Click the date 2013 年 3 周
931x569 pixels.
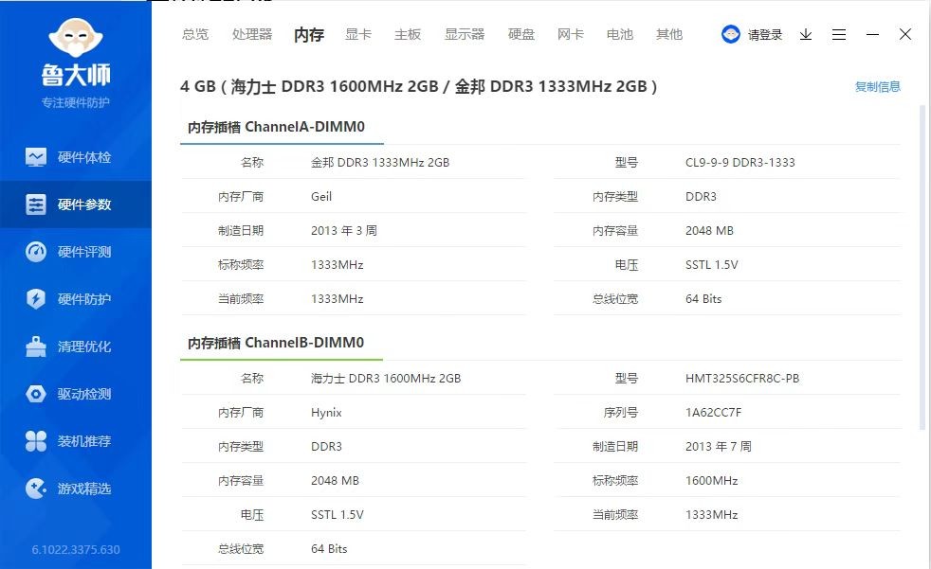(x=344, y=231)
